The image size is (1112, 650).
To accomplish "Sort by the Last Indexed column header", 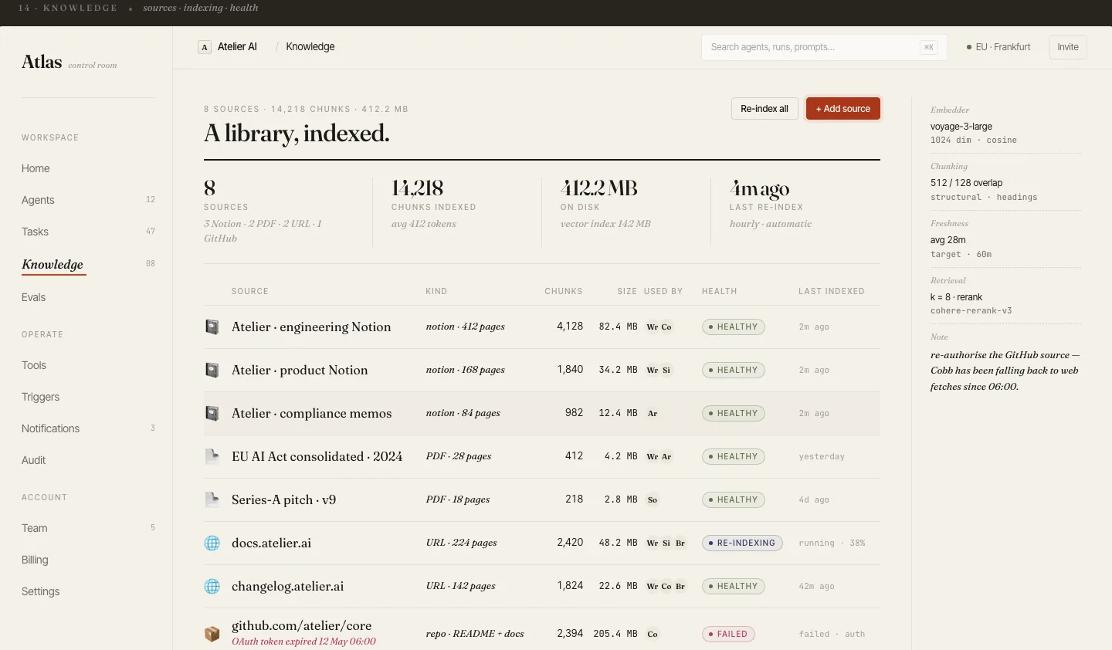I will click(832, 291).
